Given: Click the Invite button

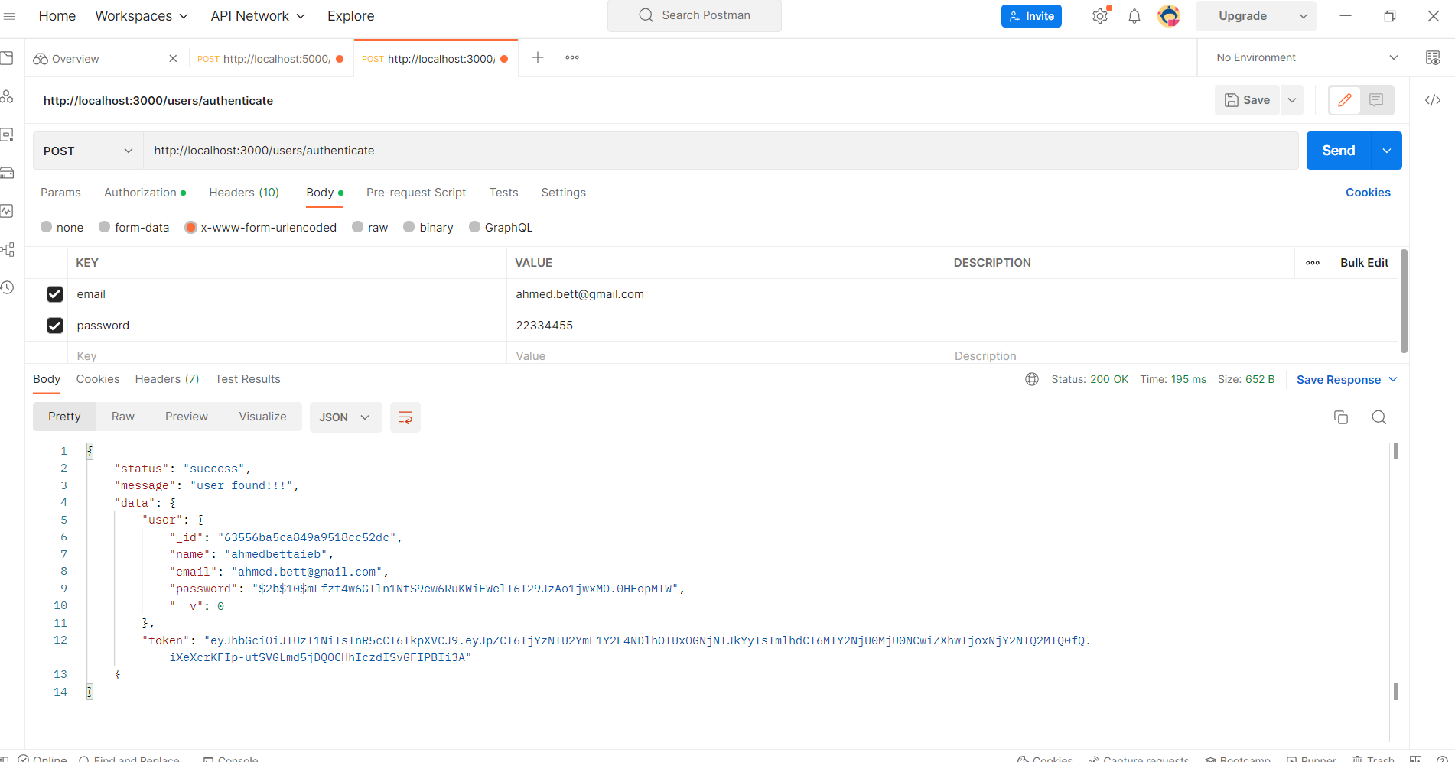Looking at the screenshot, I should 1031,16.
